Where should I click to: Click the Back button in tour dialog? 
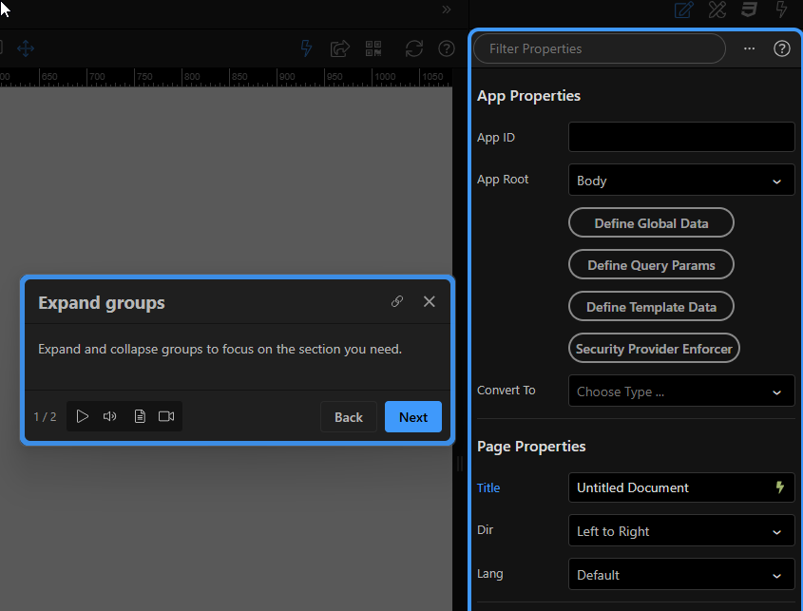click(349, 417)
